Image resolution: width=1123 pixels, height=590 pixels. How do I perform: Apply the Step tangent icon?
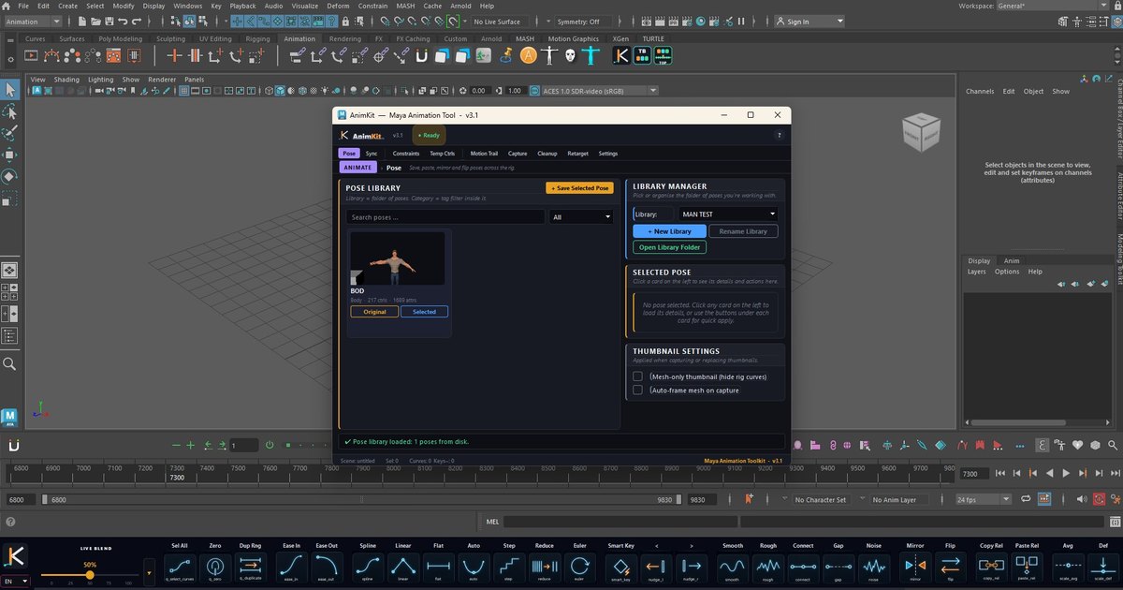pyautogui.click(x=509, y=566)
